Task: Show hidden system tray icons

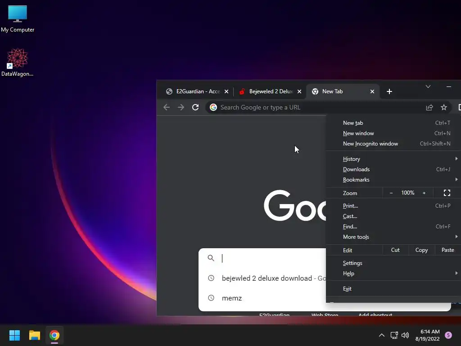Action: 382,335
